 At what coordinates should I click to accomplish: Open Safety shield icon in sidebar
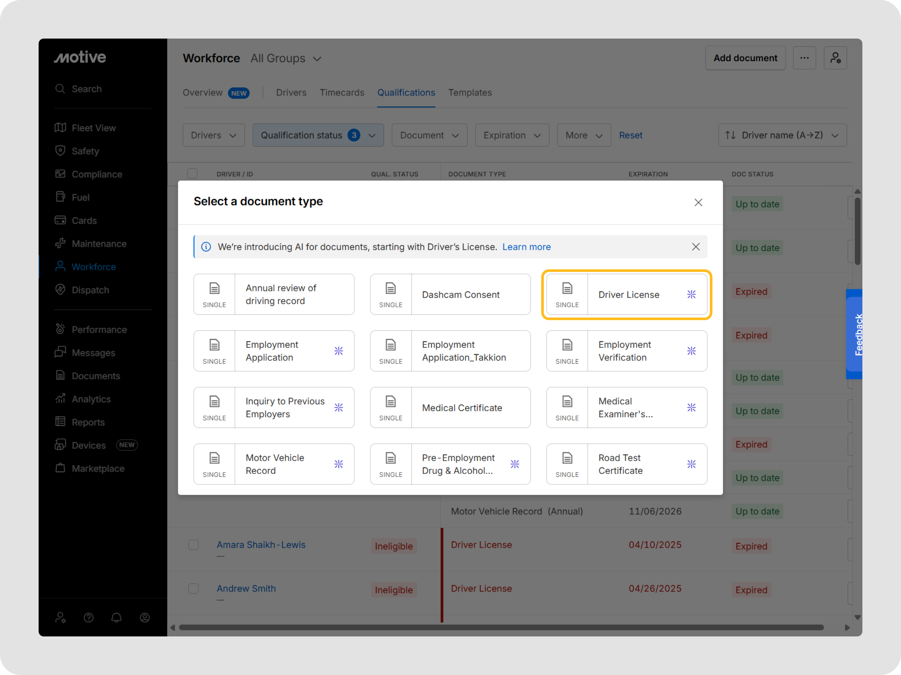(60, 151)
